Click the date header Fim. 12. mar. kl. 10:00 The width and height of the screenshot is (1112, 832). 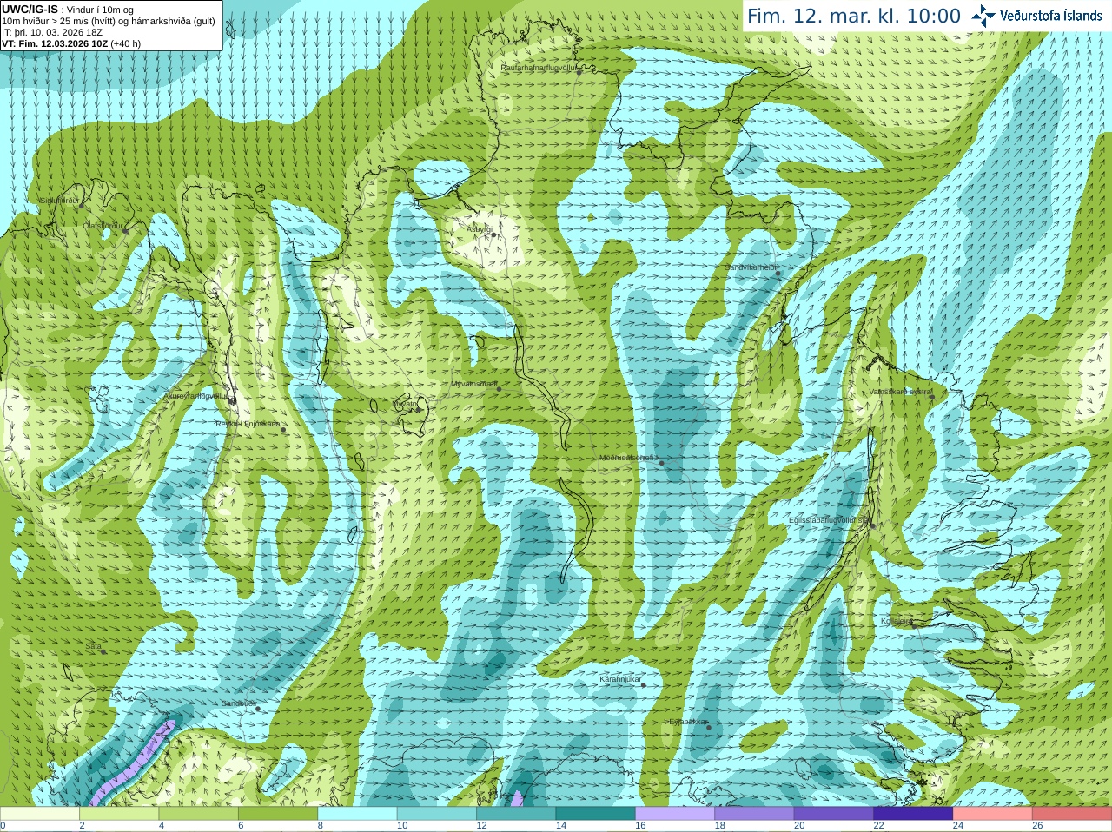point(854,17)
